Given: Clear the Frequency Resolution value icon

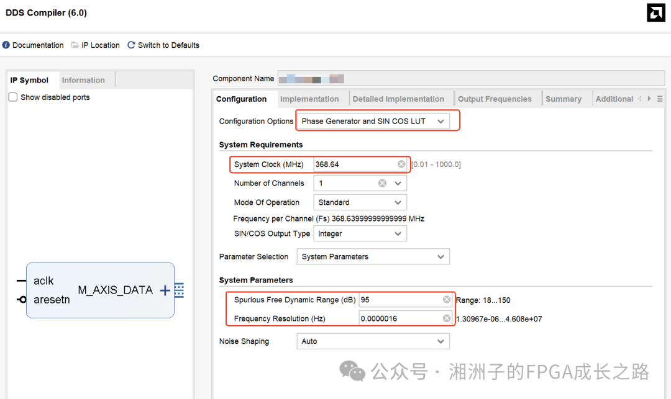Looking at the screenshot, I should 446,318.
